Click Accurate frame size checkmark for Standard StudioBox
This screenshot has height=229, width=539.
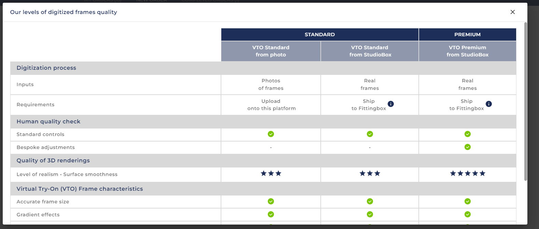(x=370, y=201)
